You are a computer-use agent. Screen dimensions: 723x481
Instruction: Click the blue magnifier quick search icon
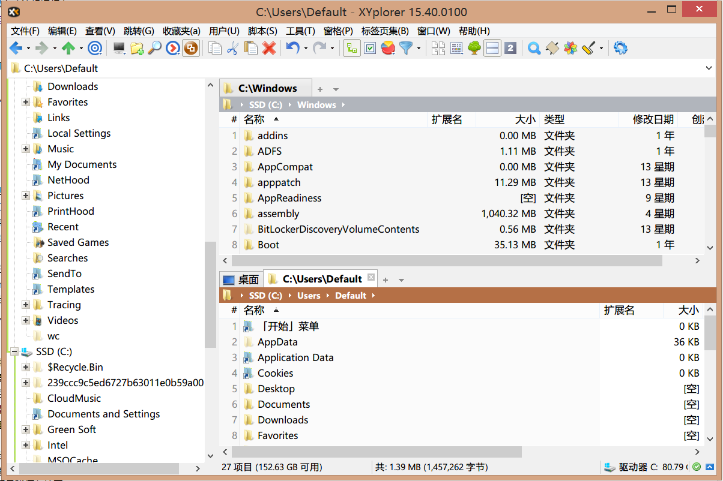click(x=534, y=49)
